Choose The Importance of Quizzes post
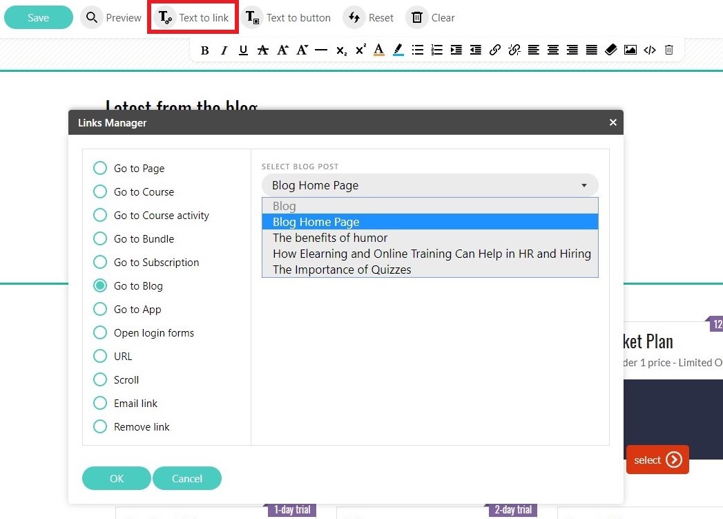Viewport: 723px width, 519px height. 430,270
